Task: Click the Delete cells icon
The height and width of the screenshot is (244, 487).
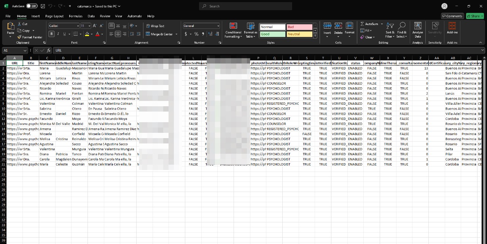Action: click(x=338, y=26)
